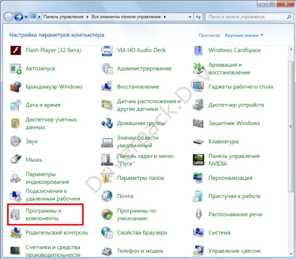The height and width of the screenshot is (259, 296).
Task: Click the Диспетчер учетных данных vault icon
Action: pos(15,123)
